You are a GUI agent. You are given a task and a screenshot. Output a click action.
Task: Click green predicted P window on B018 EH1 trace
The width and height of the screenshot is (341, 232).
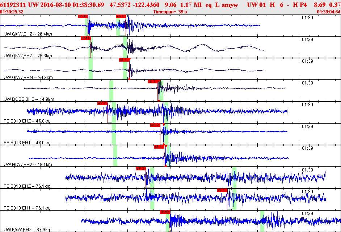click(x=152, y=199)
